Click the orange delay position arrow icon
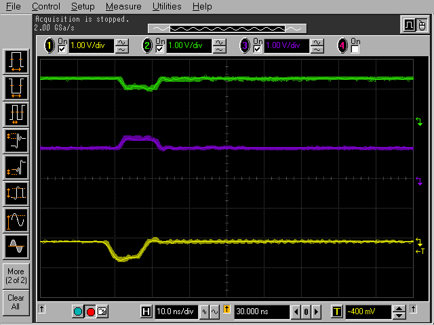This screenshot has height=325, width=434. (226, 309)
